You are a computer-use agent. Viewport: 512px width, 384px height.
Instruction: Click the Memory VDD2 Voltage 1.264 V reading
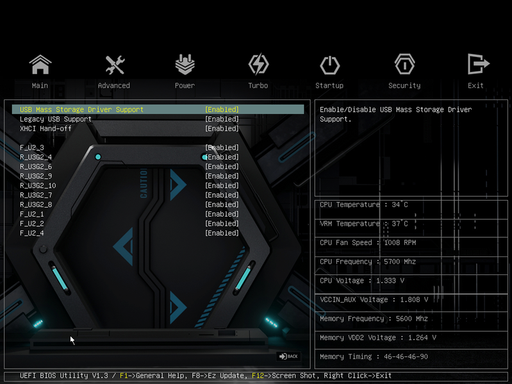(378, 337)
